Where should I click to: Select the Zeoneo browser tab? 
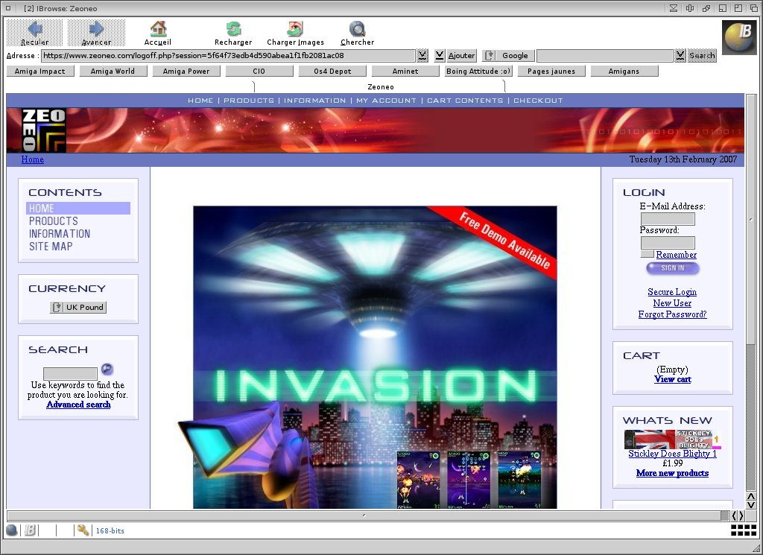point(380,86)
